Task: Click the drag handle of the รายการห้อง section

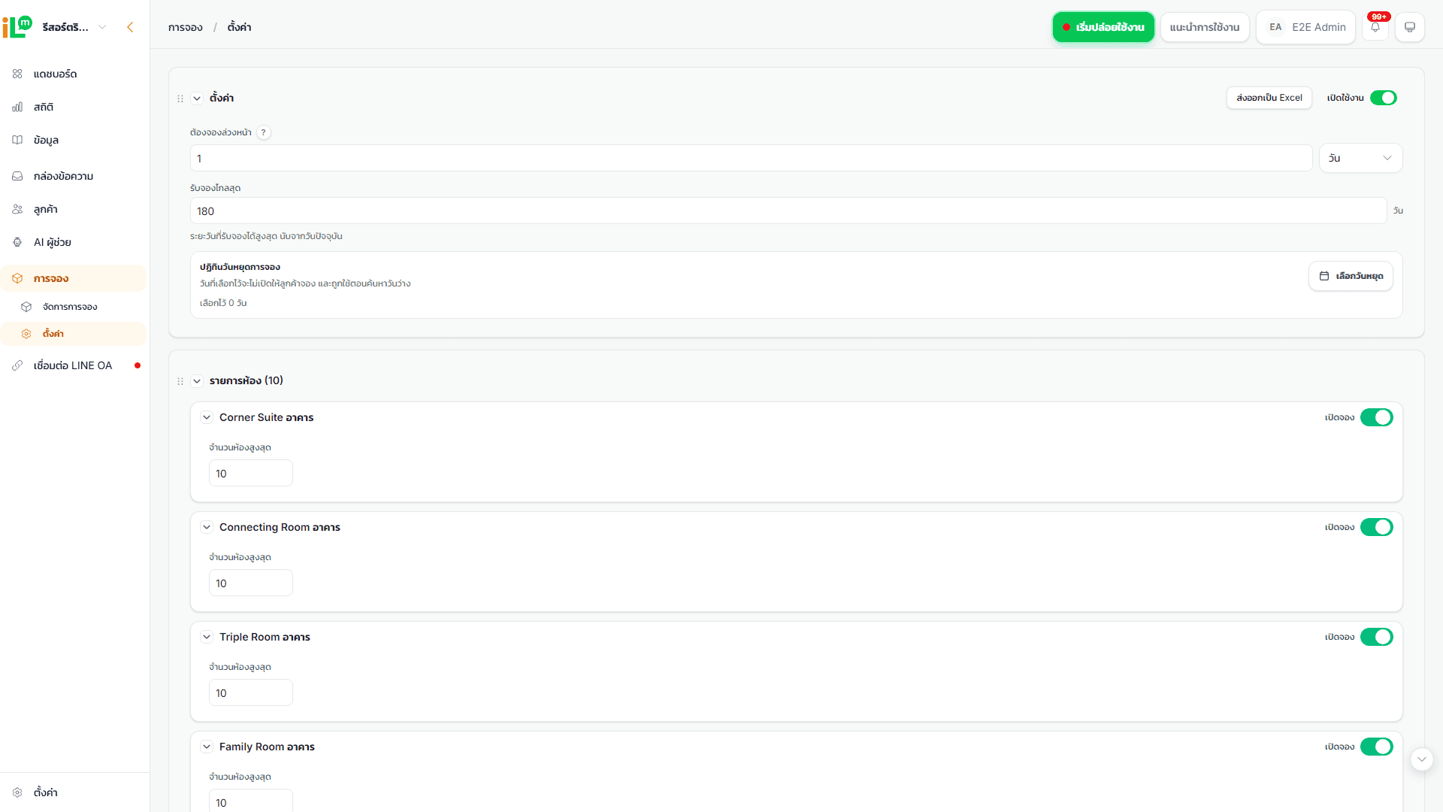Action: (x=180, y=381)
